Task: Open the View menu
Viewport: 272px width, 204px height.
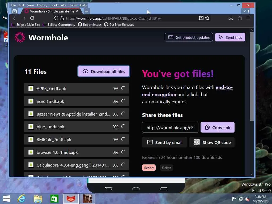Action: [x=31, y=5]
